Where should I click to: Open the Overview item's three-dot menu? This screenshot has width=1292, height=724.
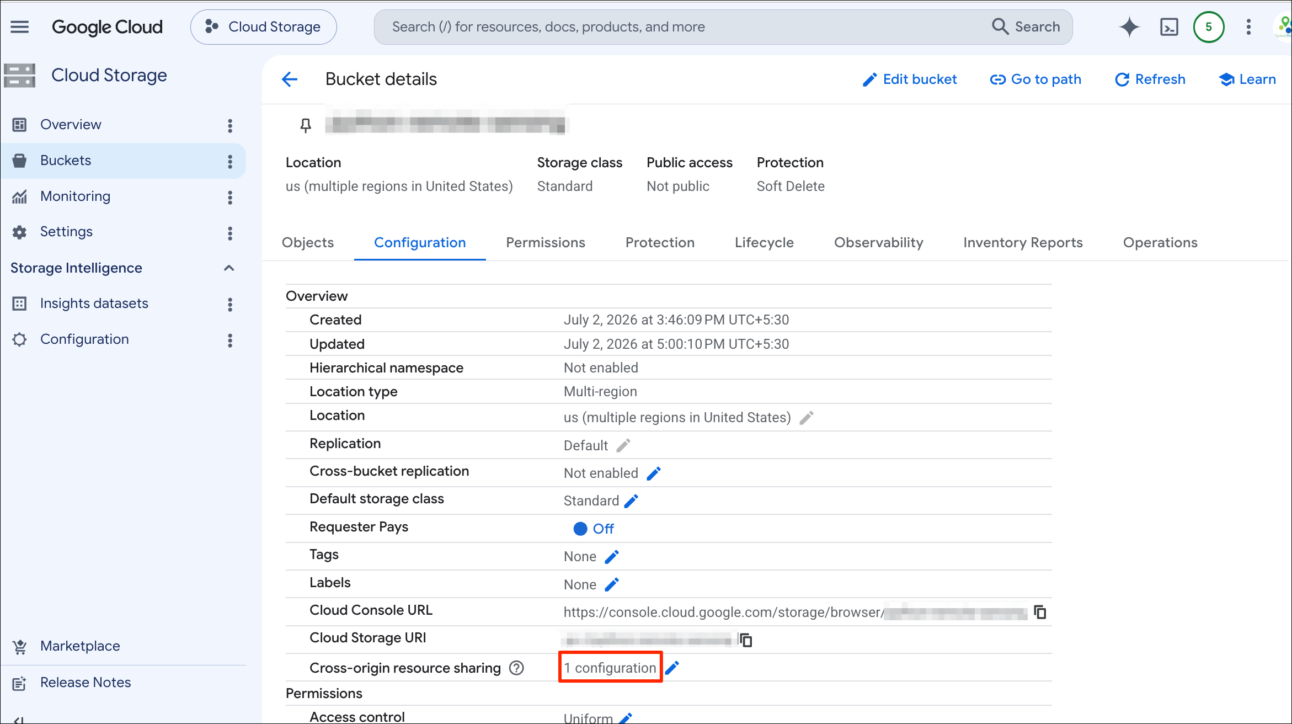point(230,125)
